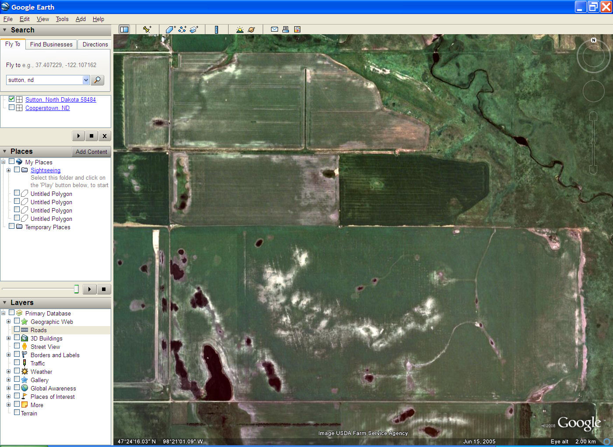Collapse the My Places tree node
Viewport: 613px width, 447px height.
[3, 162]
